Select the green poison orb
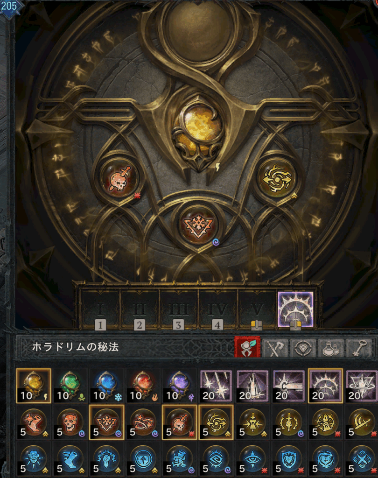Image resolution: width=378 pixels, height=478 pixels. click(x=70, y=386)
